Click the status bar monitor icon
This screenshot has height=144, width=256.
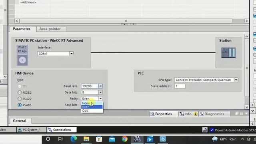[x=204, y=130]
